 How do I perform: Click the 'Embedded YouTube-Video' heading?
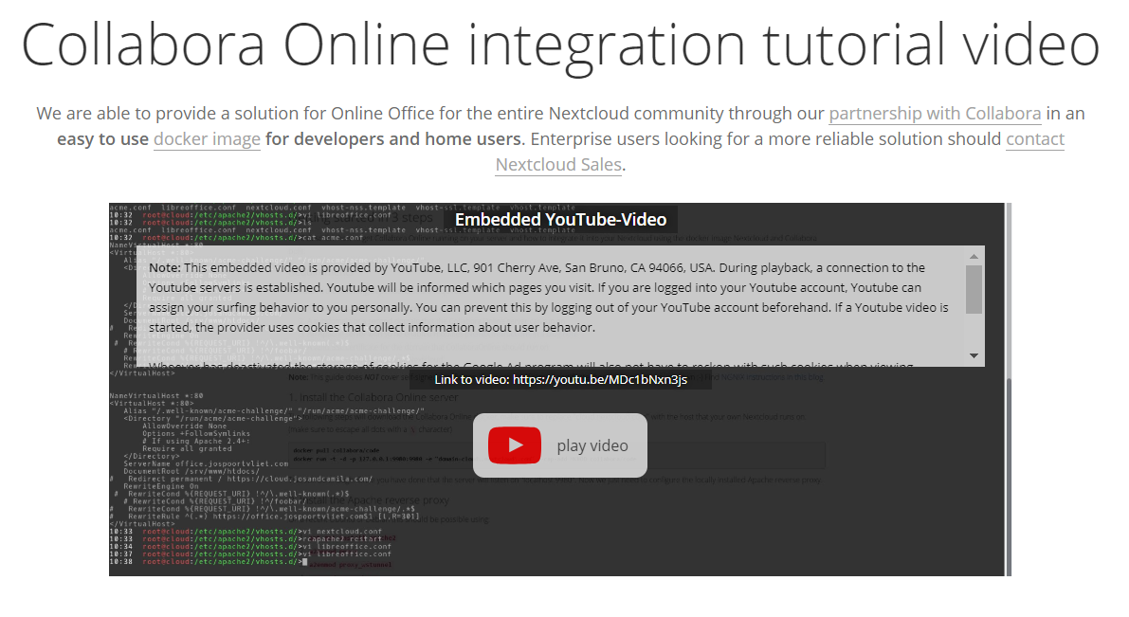561,220
